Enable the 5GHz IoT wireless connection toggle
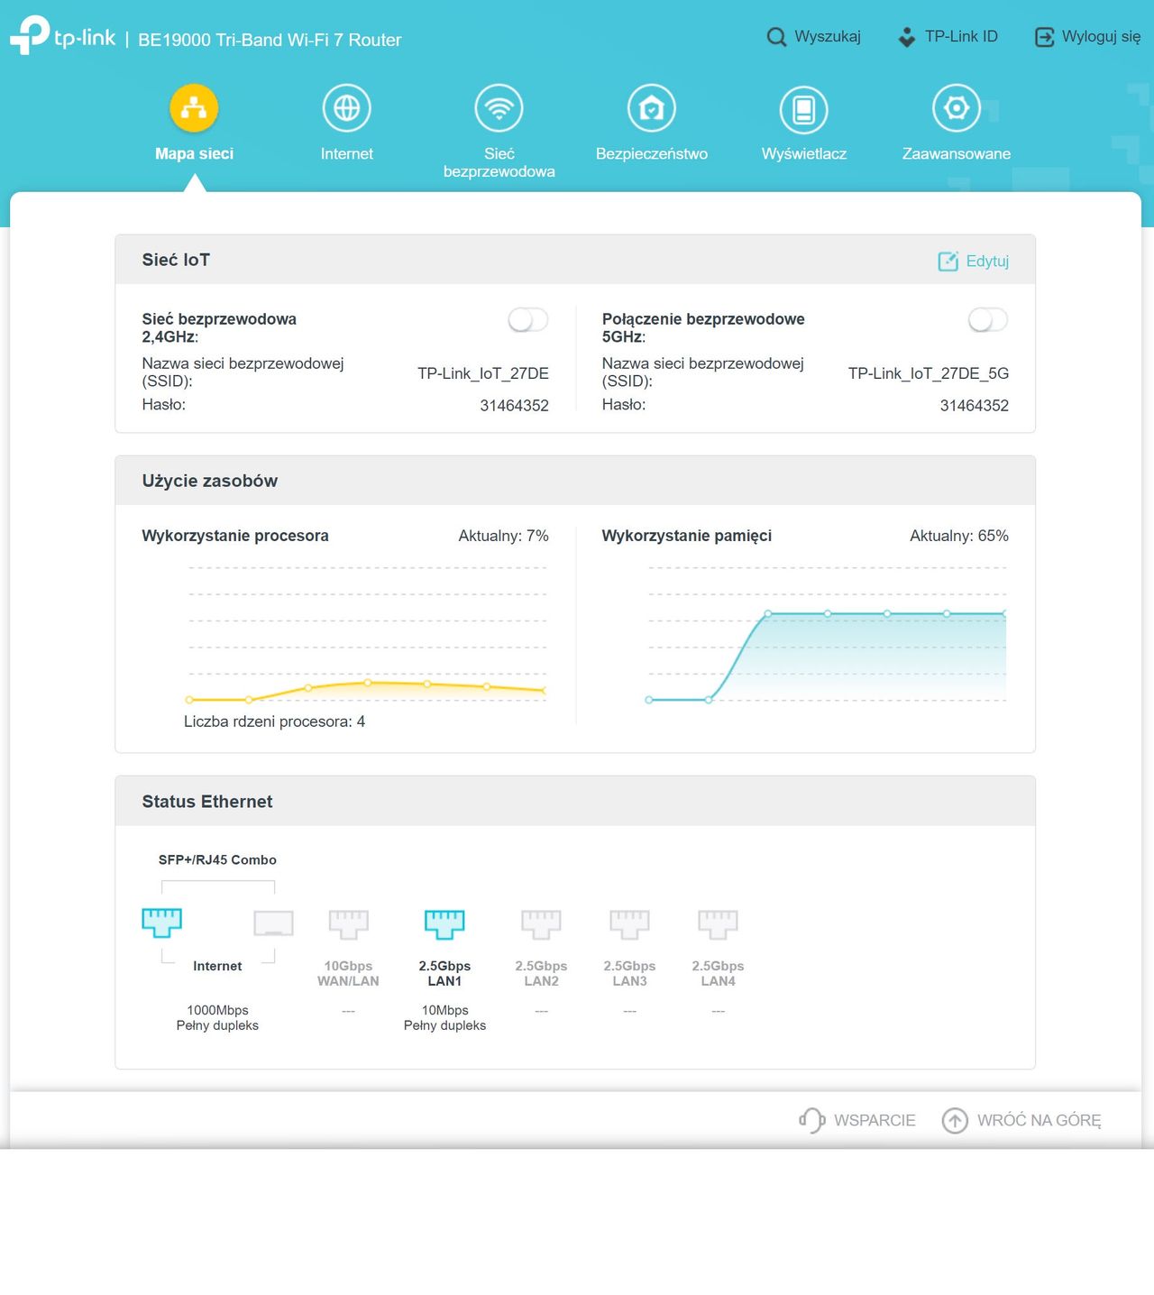Image resolution: width=1154 pixels, height=1295 pixels. click(x=988, y=319)
